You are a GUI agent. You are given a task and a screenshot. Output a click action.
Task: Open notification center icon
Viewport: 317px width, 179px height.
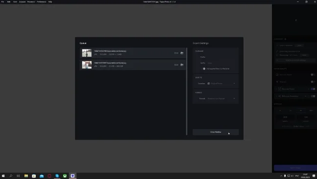click(x=314, y=176)
